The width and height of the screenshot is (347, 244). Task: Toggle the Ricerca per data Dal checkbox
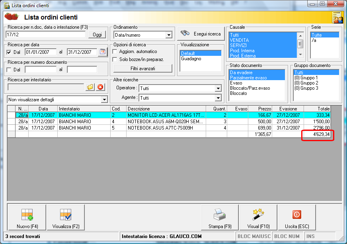(x=9, y=52)
